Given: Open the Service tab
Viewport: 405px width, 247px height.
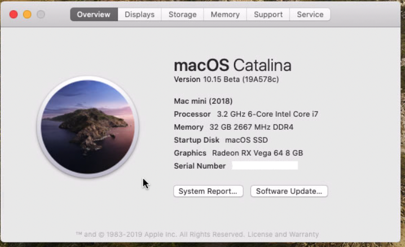Looking at the screenshot, I should (310, 15).
